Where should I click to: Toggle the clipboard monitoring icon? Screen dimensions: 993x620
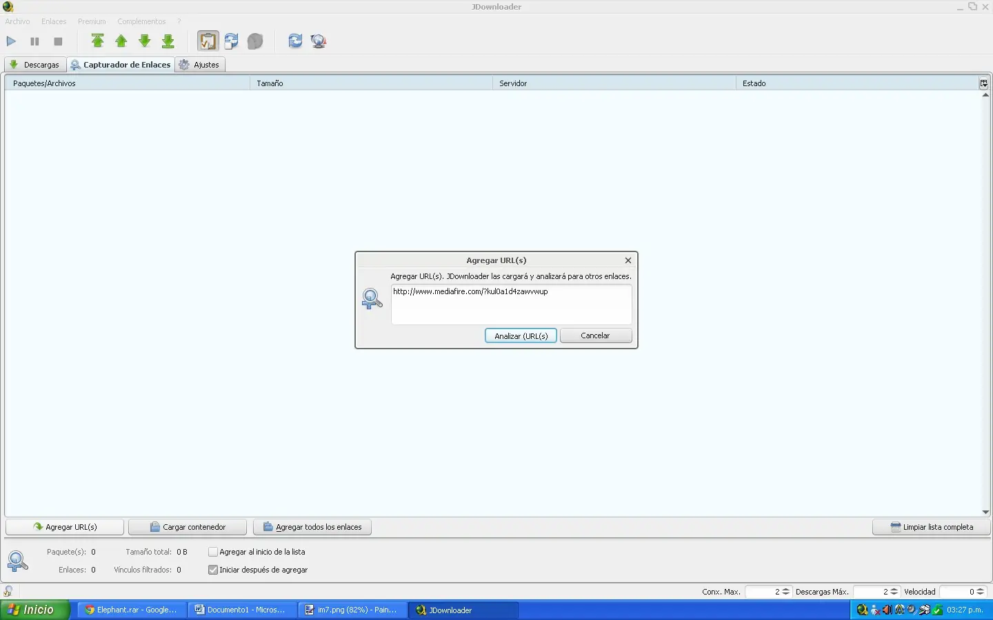[x=208, y=41]
